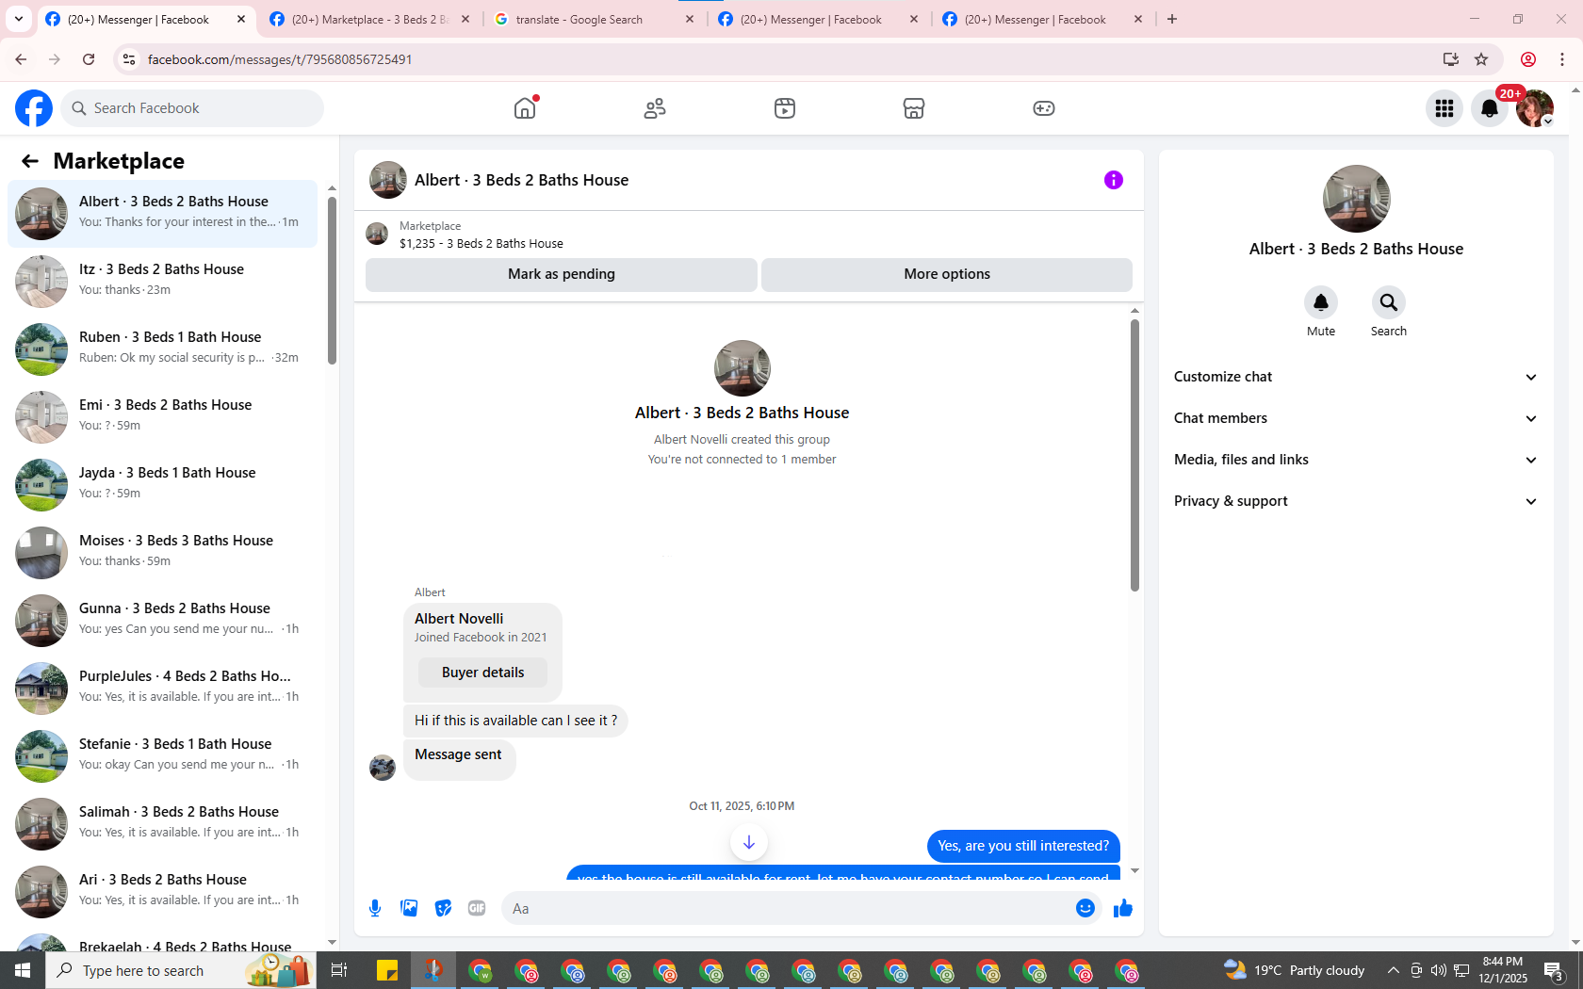Record a voice clip with microphone icon
Screen dimensions: 1583x989
pos(375,908)
